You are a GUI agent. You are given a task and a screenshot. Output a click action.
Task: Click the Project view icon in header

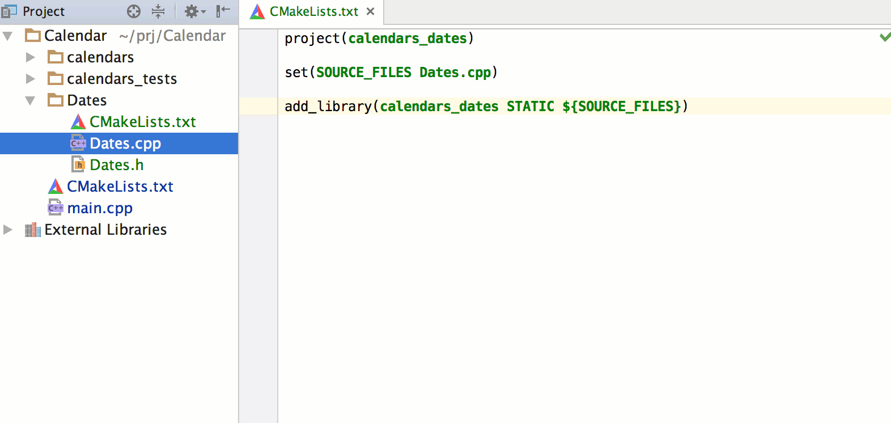coord(9,11)
